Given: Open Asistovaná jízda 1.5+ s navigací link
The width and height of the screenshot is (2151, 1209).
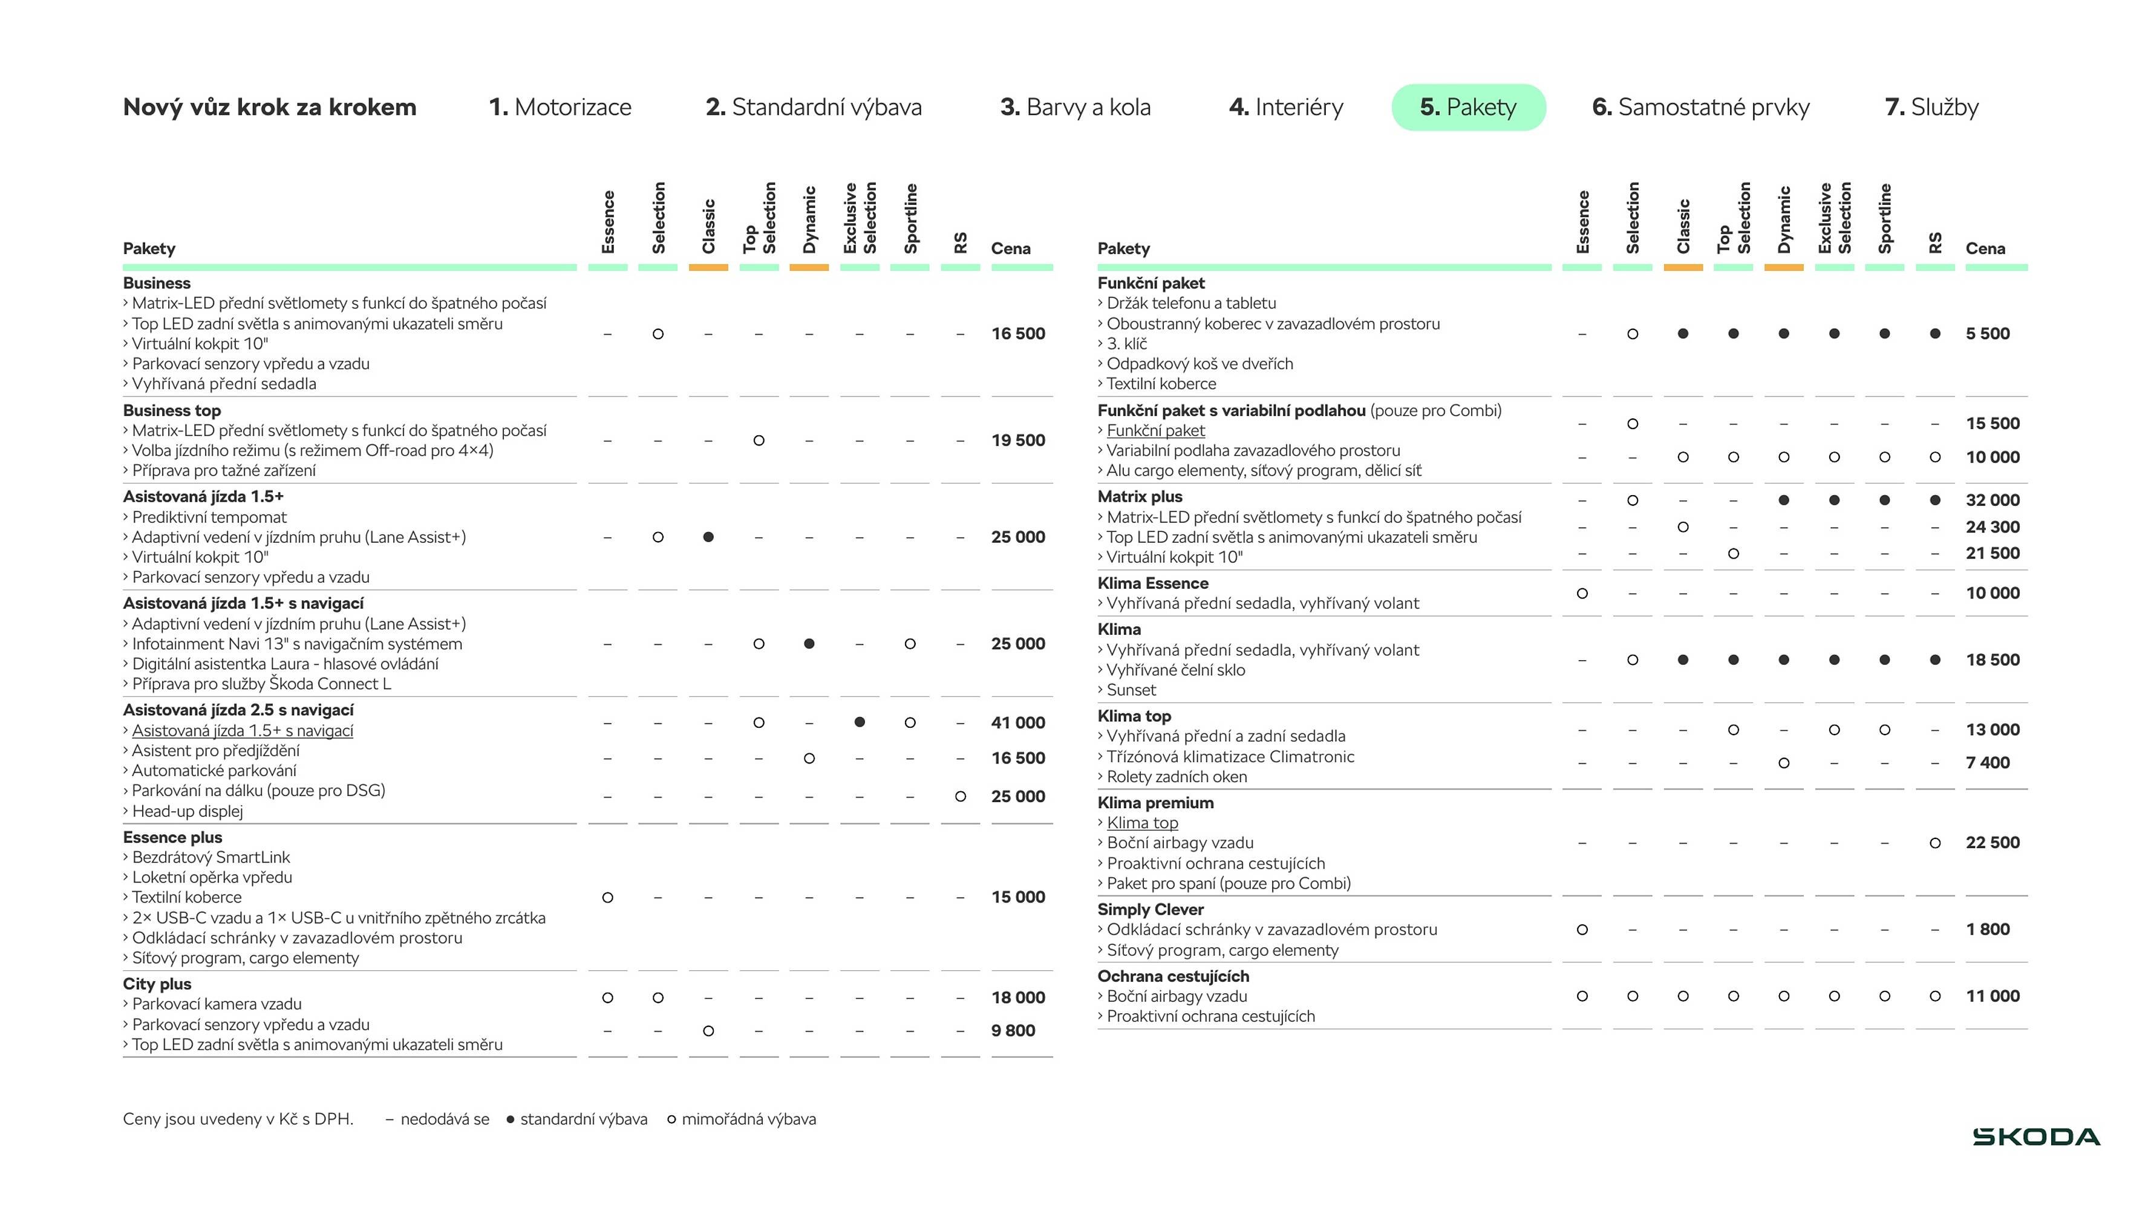Looking at the screenshot, I should pyautogui.click(x=242, y=731).
